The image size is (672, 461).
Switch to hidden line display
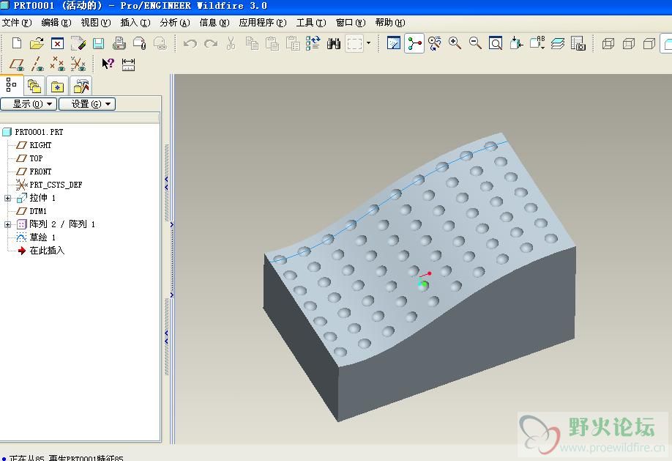click(629, 43)
